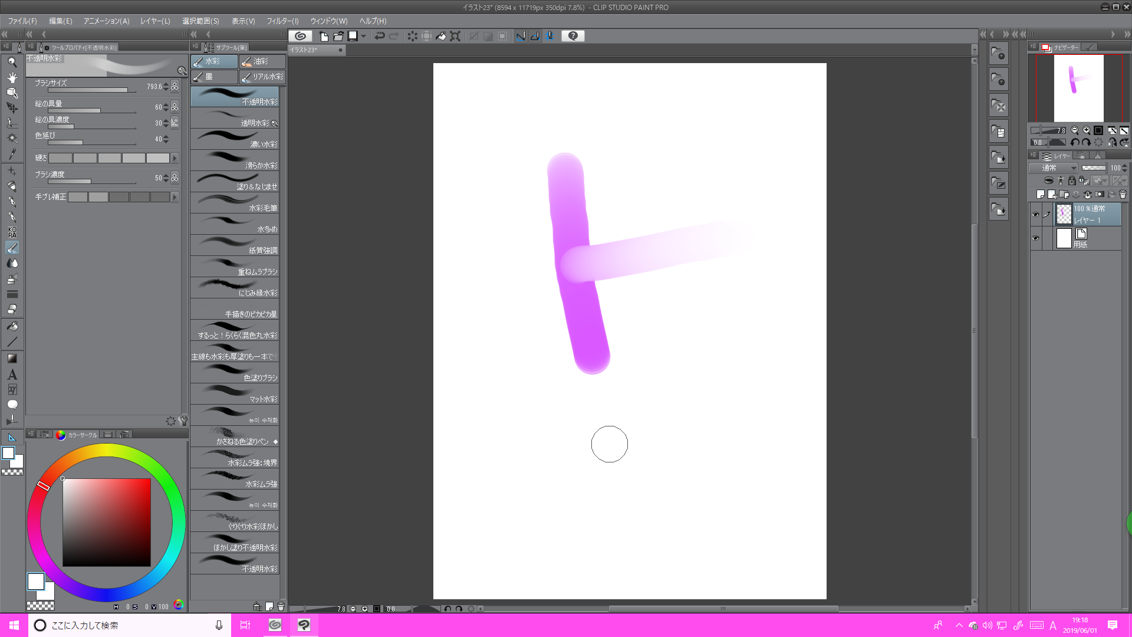1132x637 pixels.
Task: Choose the にじみ縁水彩 brush
Action: pos(235,288)
